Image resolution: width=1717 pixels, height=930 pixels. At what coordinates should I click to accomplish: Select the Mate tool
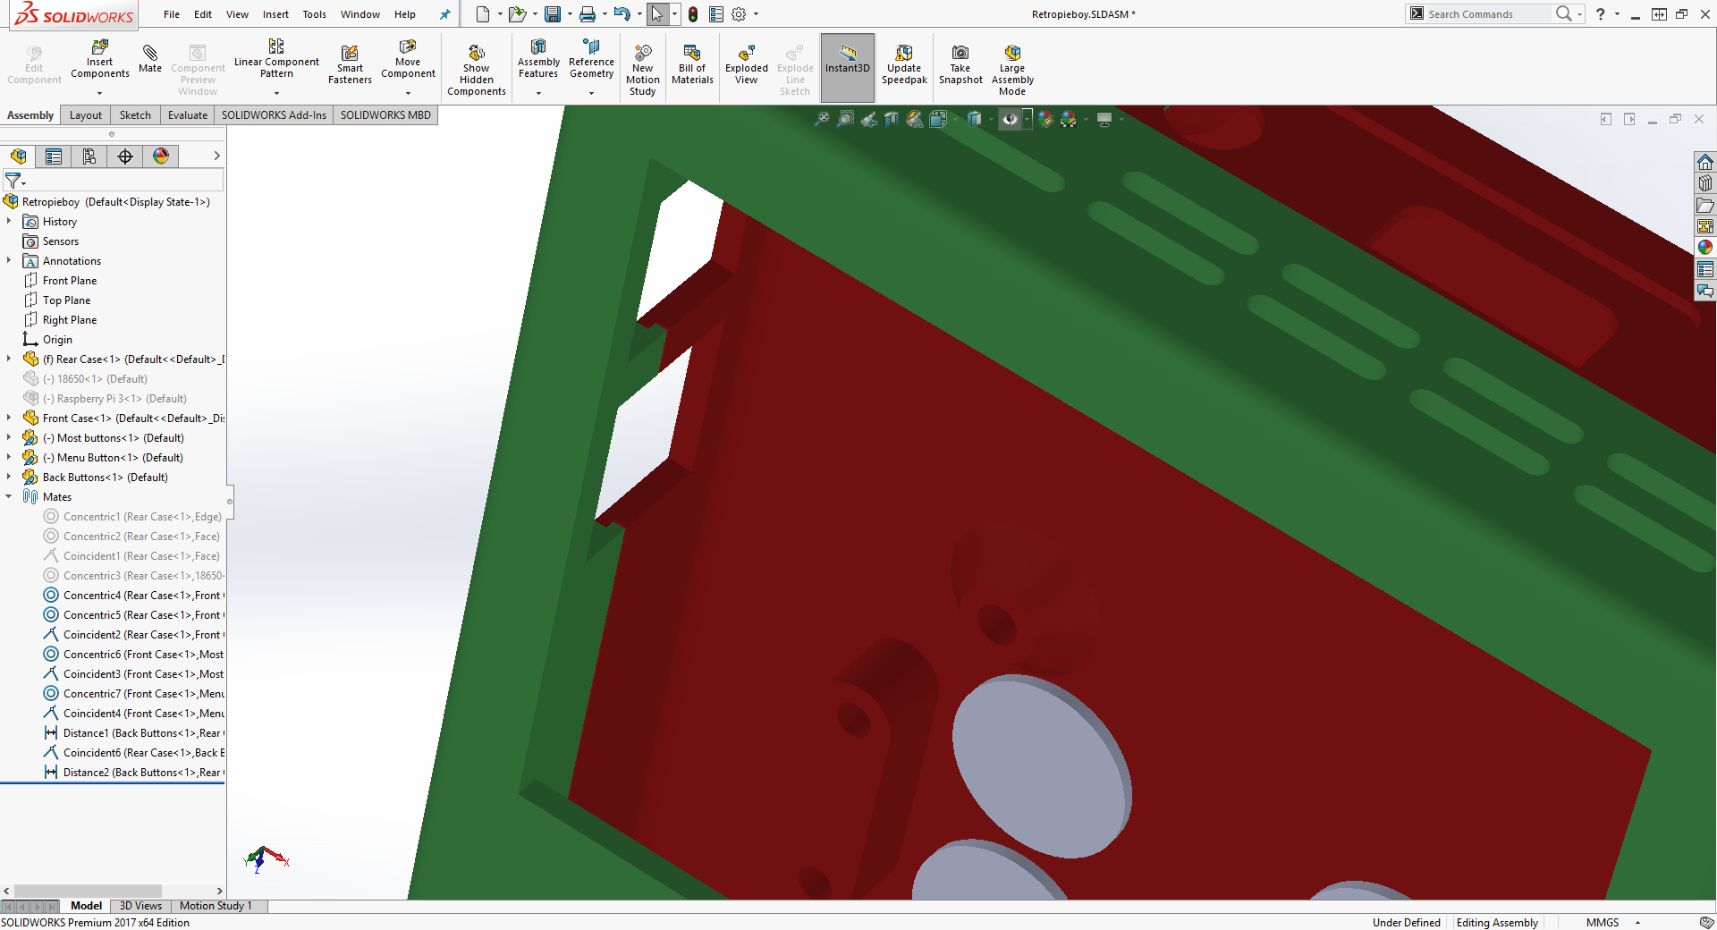150,57
